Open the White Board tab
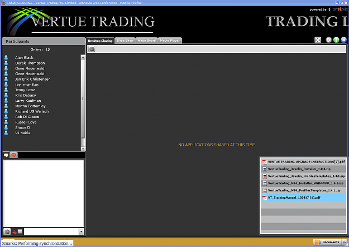The height and width of the screenshot is (247, 349). pyautogui.click(x=146, y=41)
